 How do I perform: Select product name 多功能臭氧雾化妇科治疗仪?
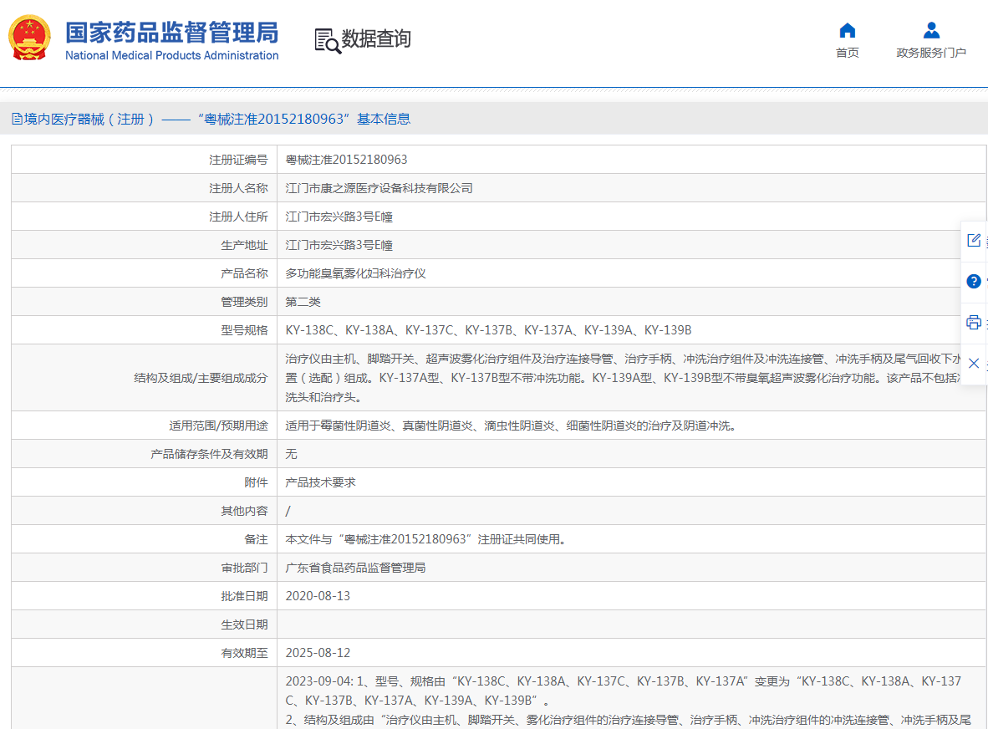pyautogui.click(x=355, y=273)
